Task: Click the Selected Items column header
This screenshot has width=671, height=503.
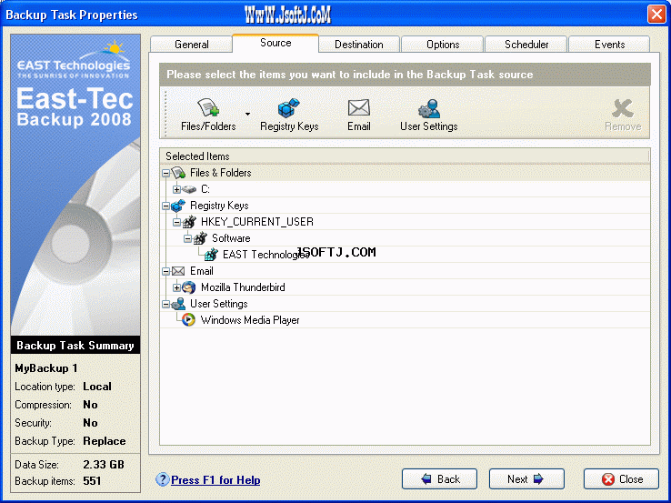Action: pos(405,156)
